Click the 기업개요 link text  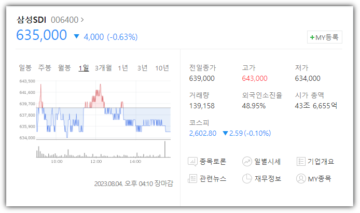321,162
